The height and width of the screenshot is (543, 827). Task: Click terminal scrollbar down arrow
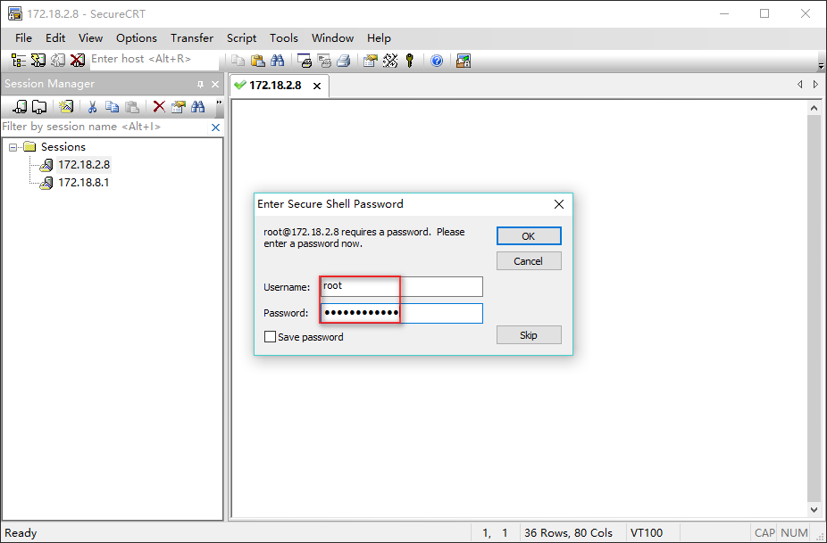[x=814, y=509]
